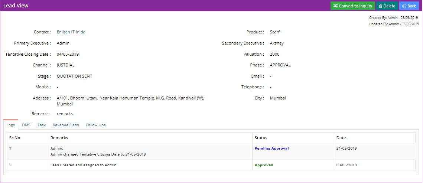Viewport: 423px width, 183px height.
Task: Click the Approved status in row 2
Action: tap(264, 165)
